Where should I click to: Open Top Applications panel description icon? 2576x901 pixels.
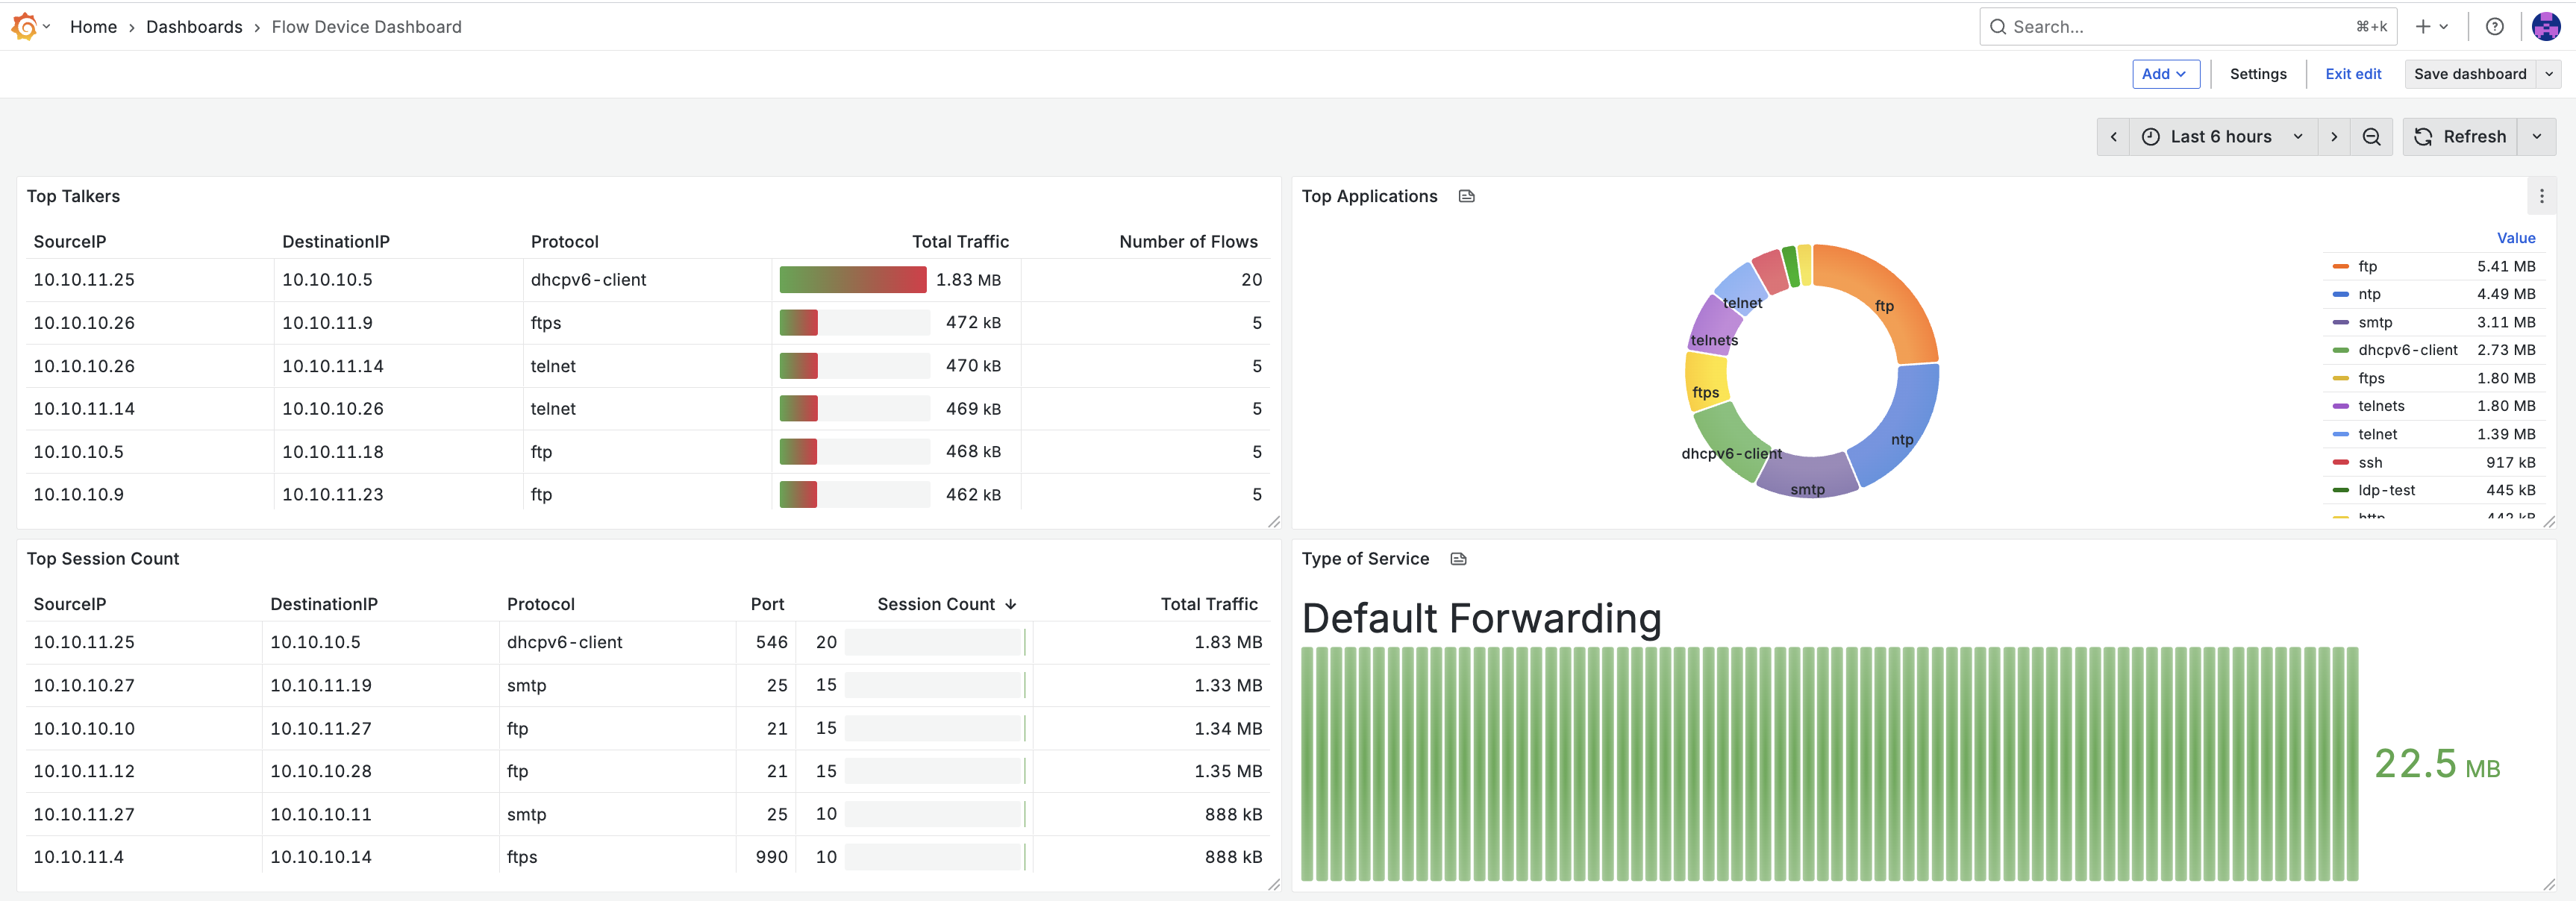[1466, 196]
